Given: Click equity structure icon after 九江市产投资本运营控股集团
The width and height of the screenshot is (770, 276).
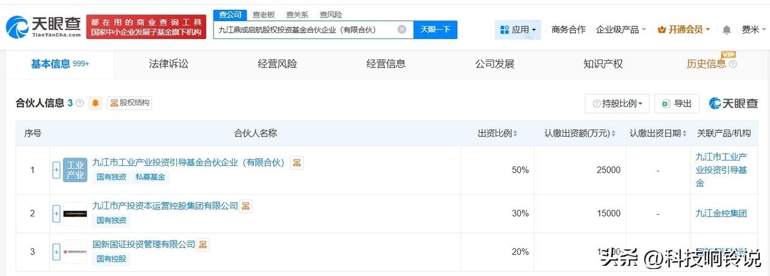Looking at the screenshot, I should (x=245, y=206).
